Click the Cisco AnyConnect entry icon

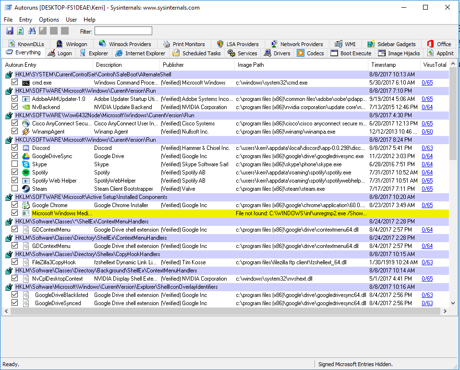click(x=26, y=123)
